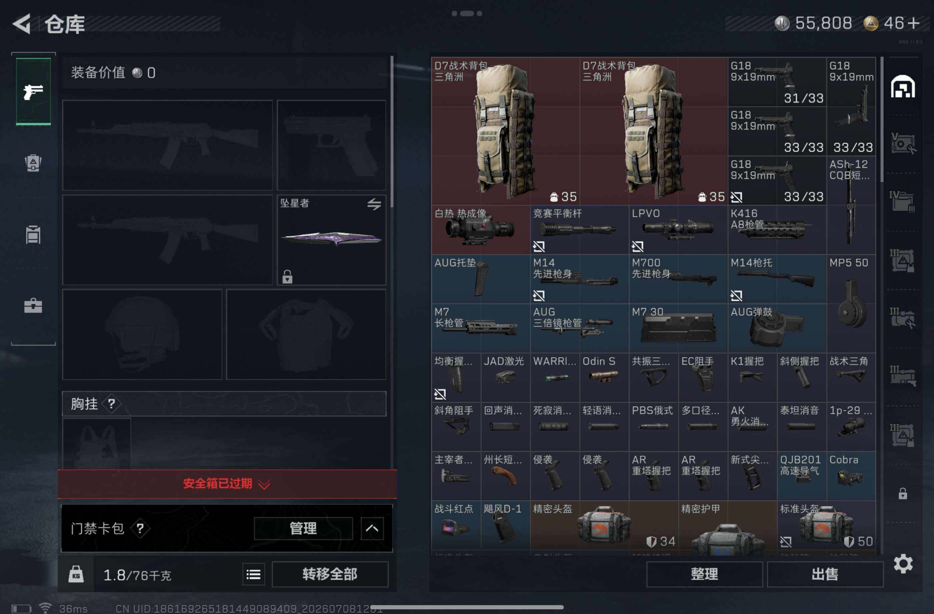Image resolution: width=934 pixels, height=614 pixels.
Task: Select the PBS俄式 suppressor item
Action: pyautogui.click(x=653, y=427)
